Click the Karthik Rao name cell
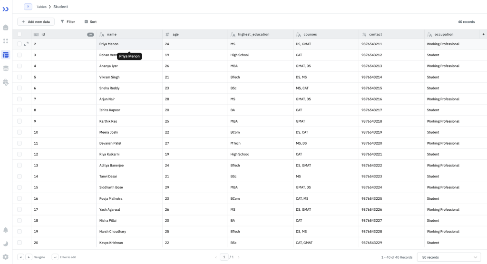The width and height of the screenshot is (487, 264). click(x=129, y=121)
